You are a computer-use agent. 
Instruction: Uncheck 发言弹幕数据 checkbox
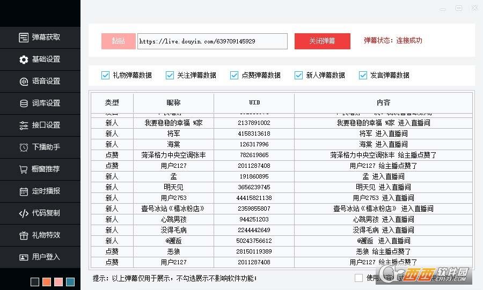coord(363,76)
